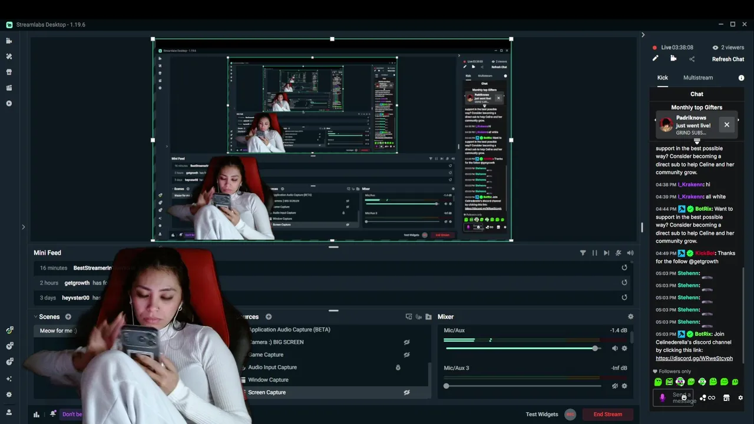Click the Mini Feed volume speaker icon

point(630,253)
